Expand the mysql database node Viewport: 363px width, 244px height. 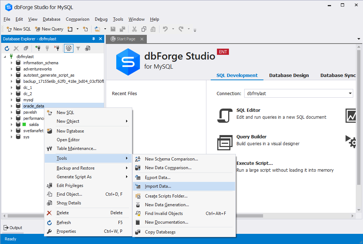click(12, 100)
